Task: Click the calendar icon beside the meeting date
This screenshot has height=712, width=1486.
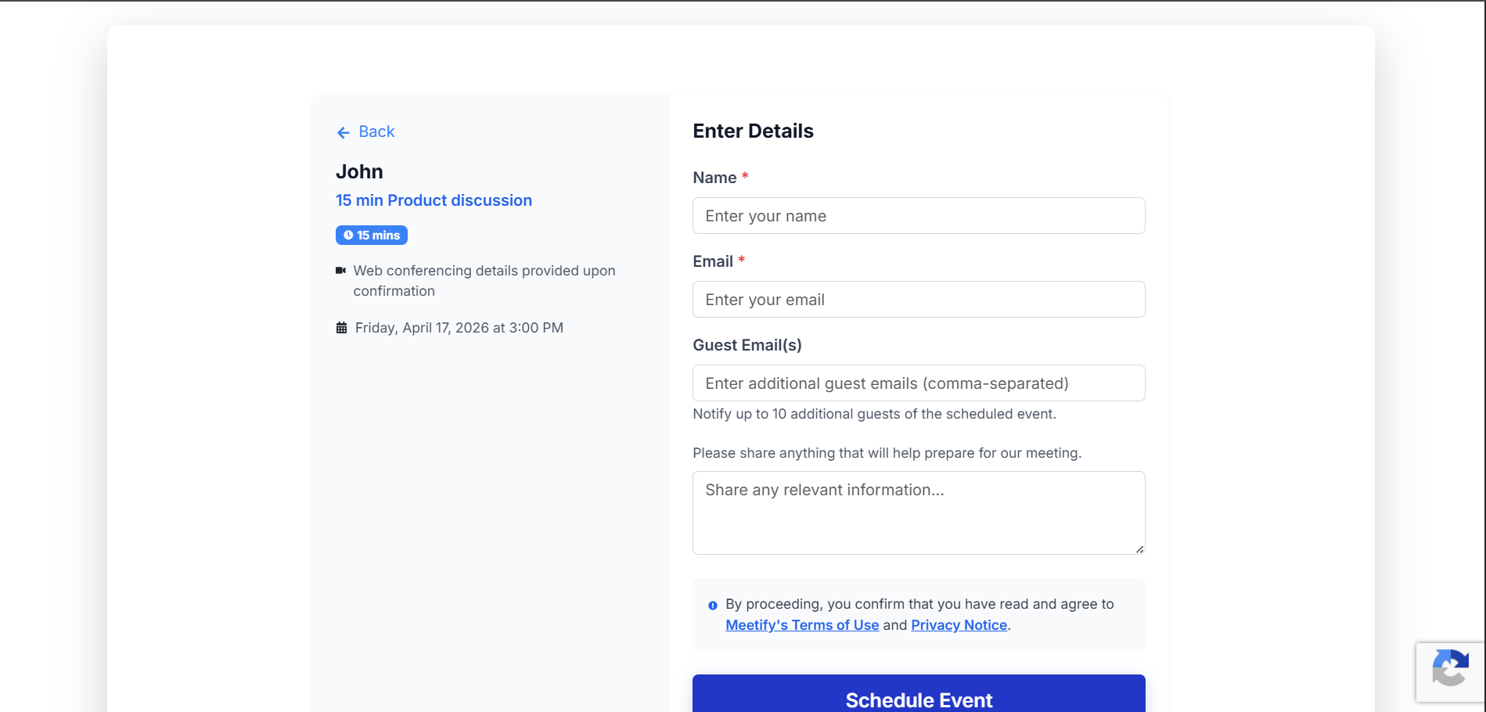Action: [340, 327]
